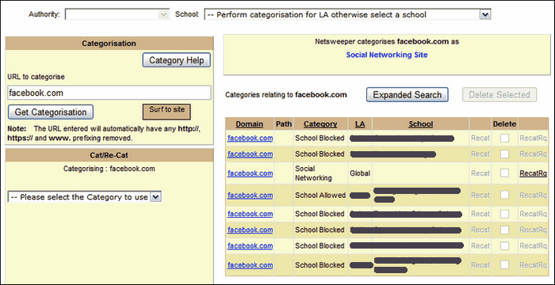Click the 'URL to categorise' label
Screen dimensions: 555x285
coord(36,77)
